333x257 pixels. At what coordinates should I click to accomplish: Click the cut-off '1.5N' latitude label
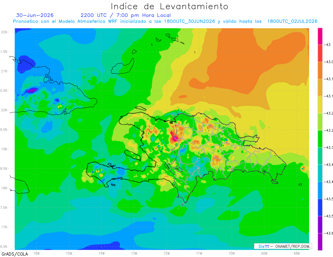4,52
